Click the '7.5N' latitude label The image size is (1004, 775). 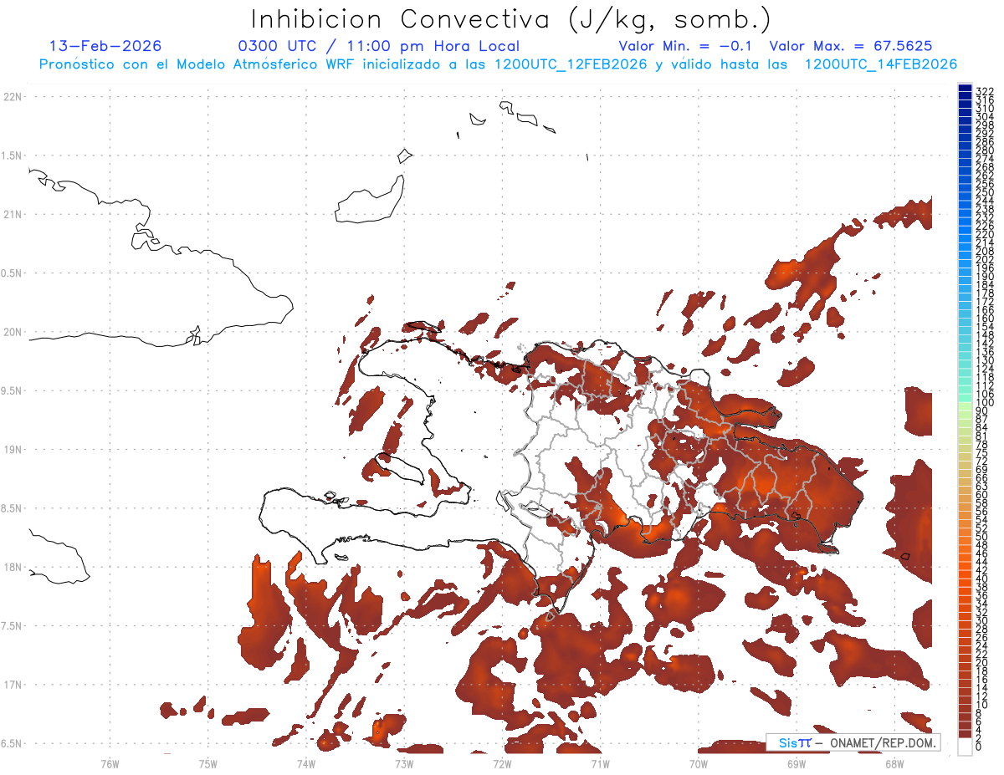12,626
